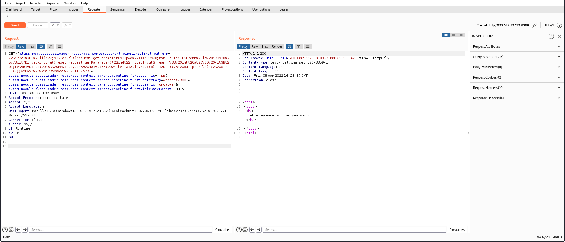The height and width of the screenshot is (242, 565).
Task: Open the Window menu
Action: (x=70, y=3)
